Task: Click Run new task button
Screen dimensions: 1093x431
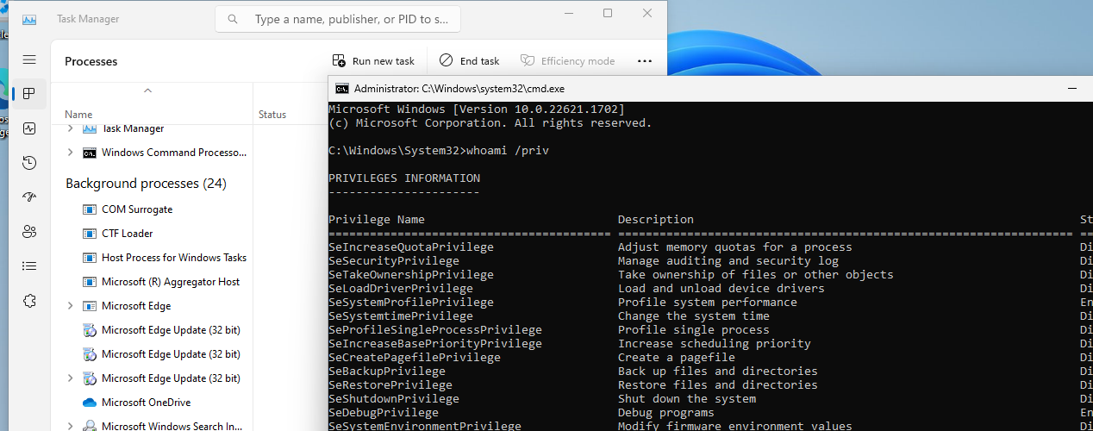Action: (x=373, y=61)
